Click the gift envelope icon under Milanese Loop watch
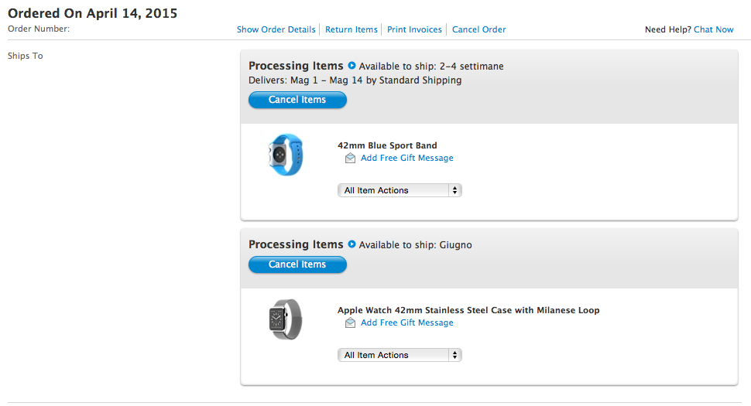Screen dimensions: 751x406 pos(350,323)
